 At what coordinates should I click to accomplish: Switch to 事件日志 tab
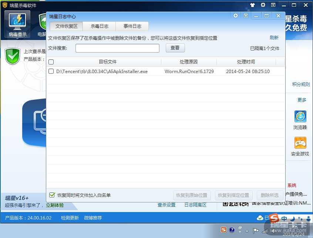132,26
